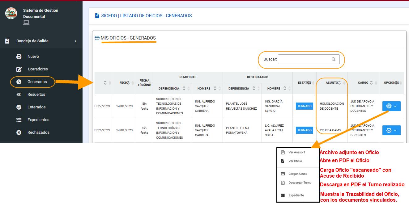The width and height of the screenshot is (409, 206).
Task: Click the laptop icon under Sistema de Gestión Documental
Action: (x=26, y=23)
